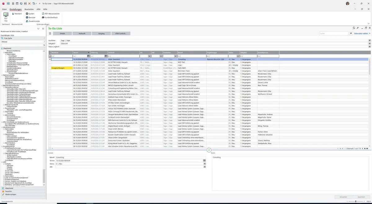Open System settings gear
This screenshot has height=204, width=372.
[30, 14]
